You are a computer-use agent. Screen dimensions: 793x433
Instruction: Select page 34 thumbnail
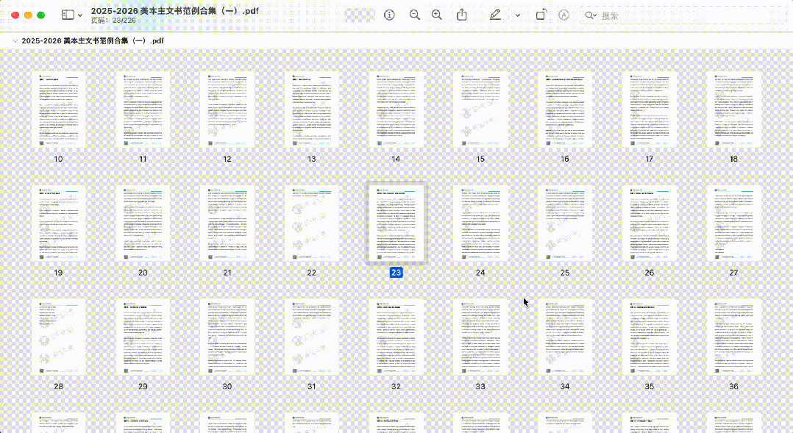coord(565,337)
